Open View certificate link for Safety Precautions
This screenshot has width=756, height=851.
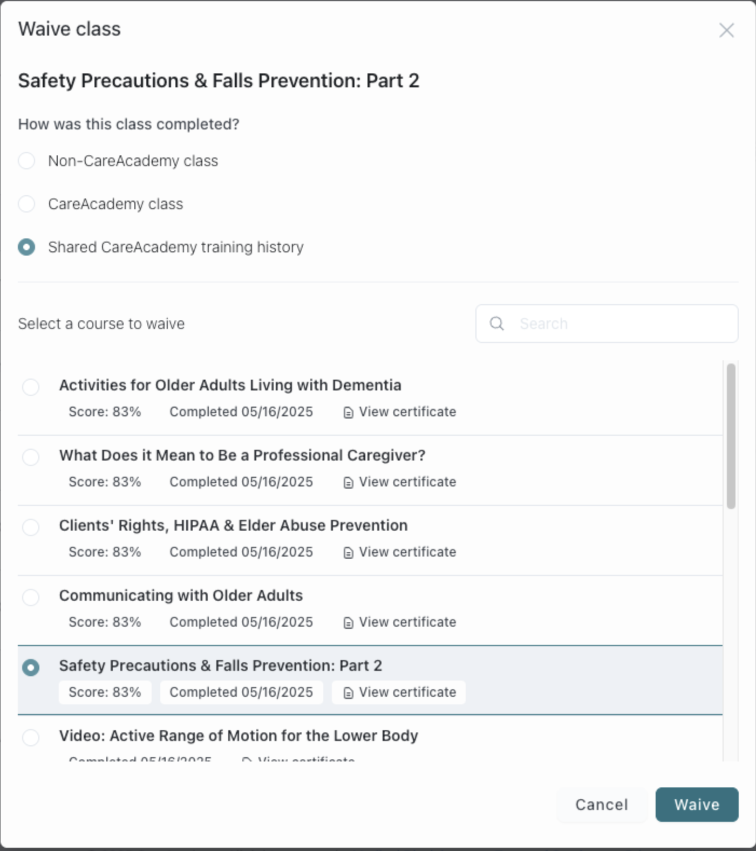tap(407, 692)
